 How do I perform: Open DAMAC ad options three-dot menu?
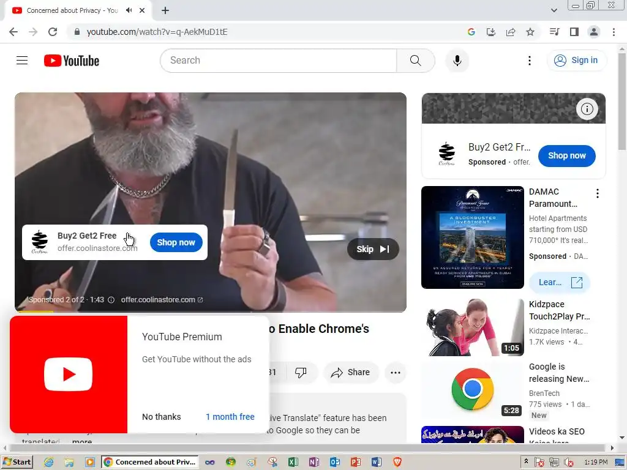coord(598,193)
